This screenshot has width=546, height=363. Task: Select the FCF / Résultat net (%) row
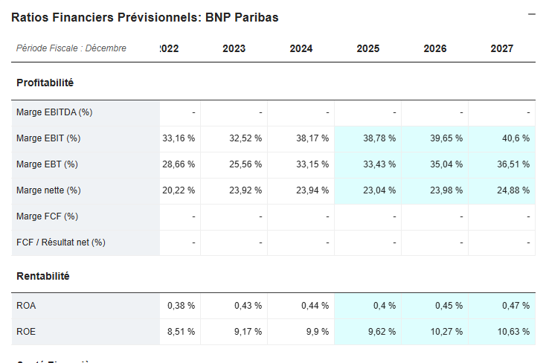pos(61,242)
